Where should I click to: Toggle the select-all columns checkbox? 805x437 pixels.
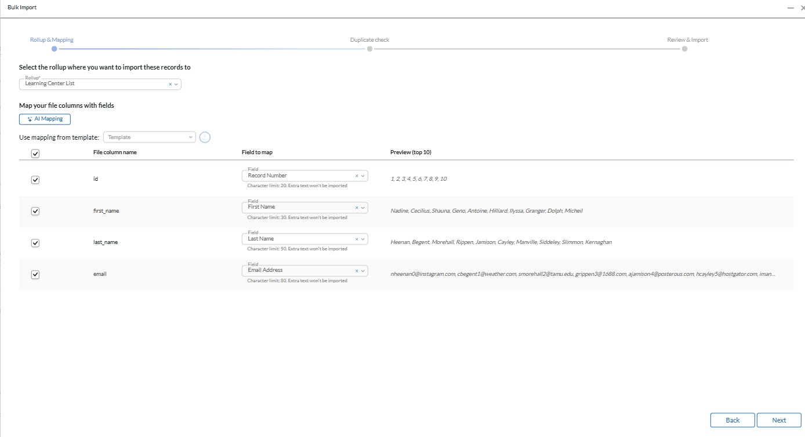tap(35, 154)
